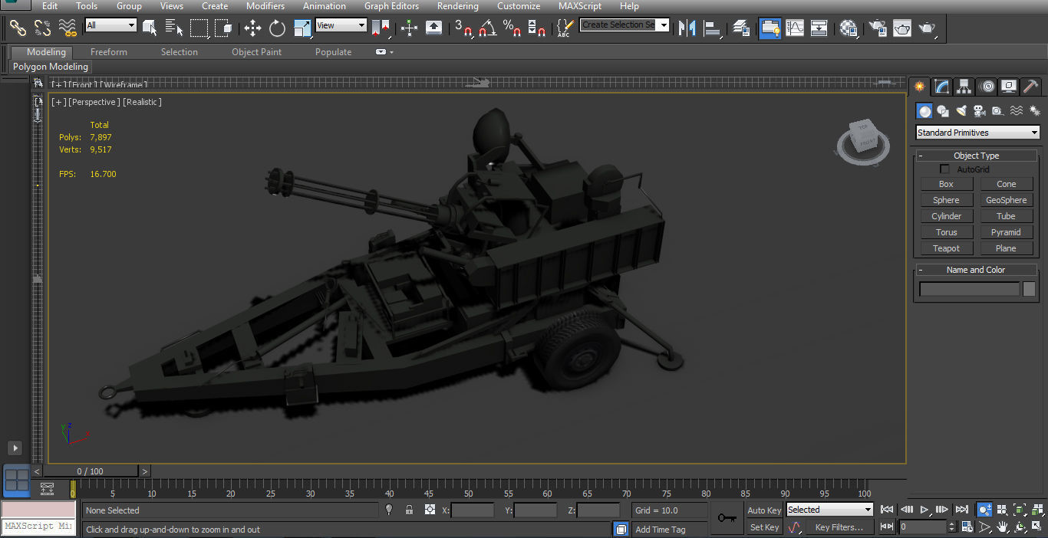Open the View coordinate system dropdown
Image resolution: width=1048 pixels, height=538 pixels.
pyautogui.click(x=341, y=25)
